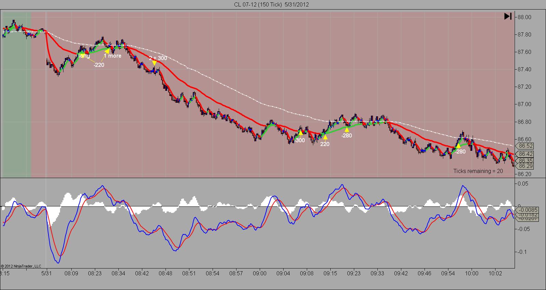Click the 08:48 time axis label
The image size is (546, 290).
click(166, 273)
